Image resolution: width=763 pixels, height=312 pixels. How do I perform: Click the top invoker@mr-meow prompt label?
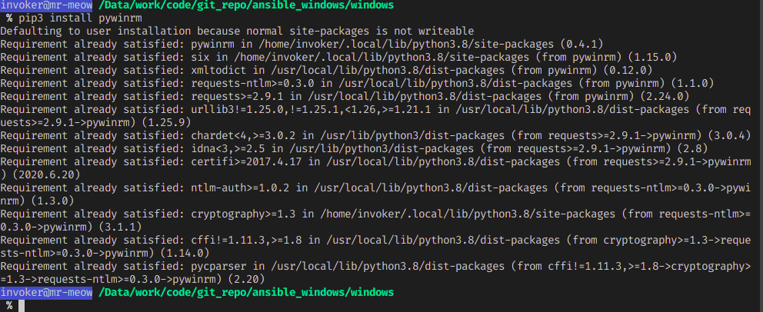click(x=46, y=5)
